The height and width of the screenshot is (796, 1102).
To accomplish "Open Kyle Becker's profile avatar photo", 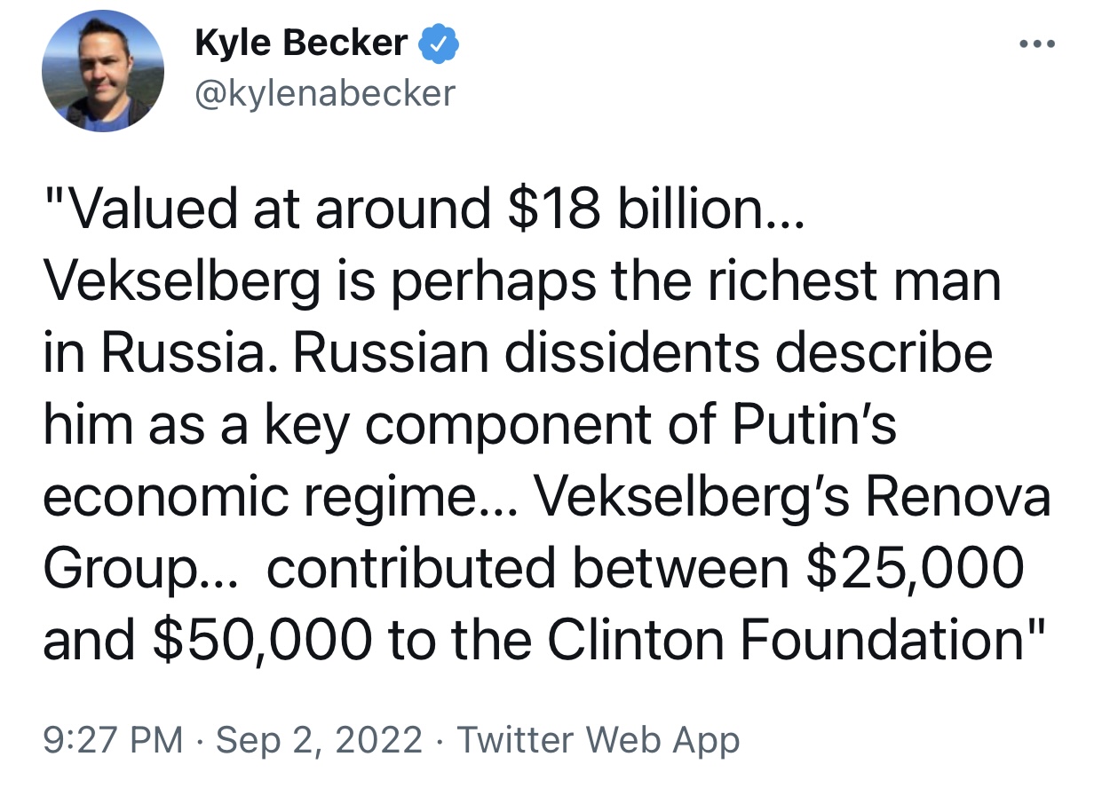I will click(103, 72).
